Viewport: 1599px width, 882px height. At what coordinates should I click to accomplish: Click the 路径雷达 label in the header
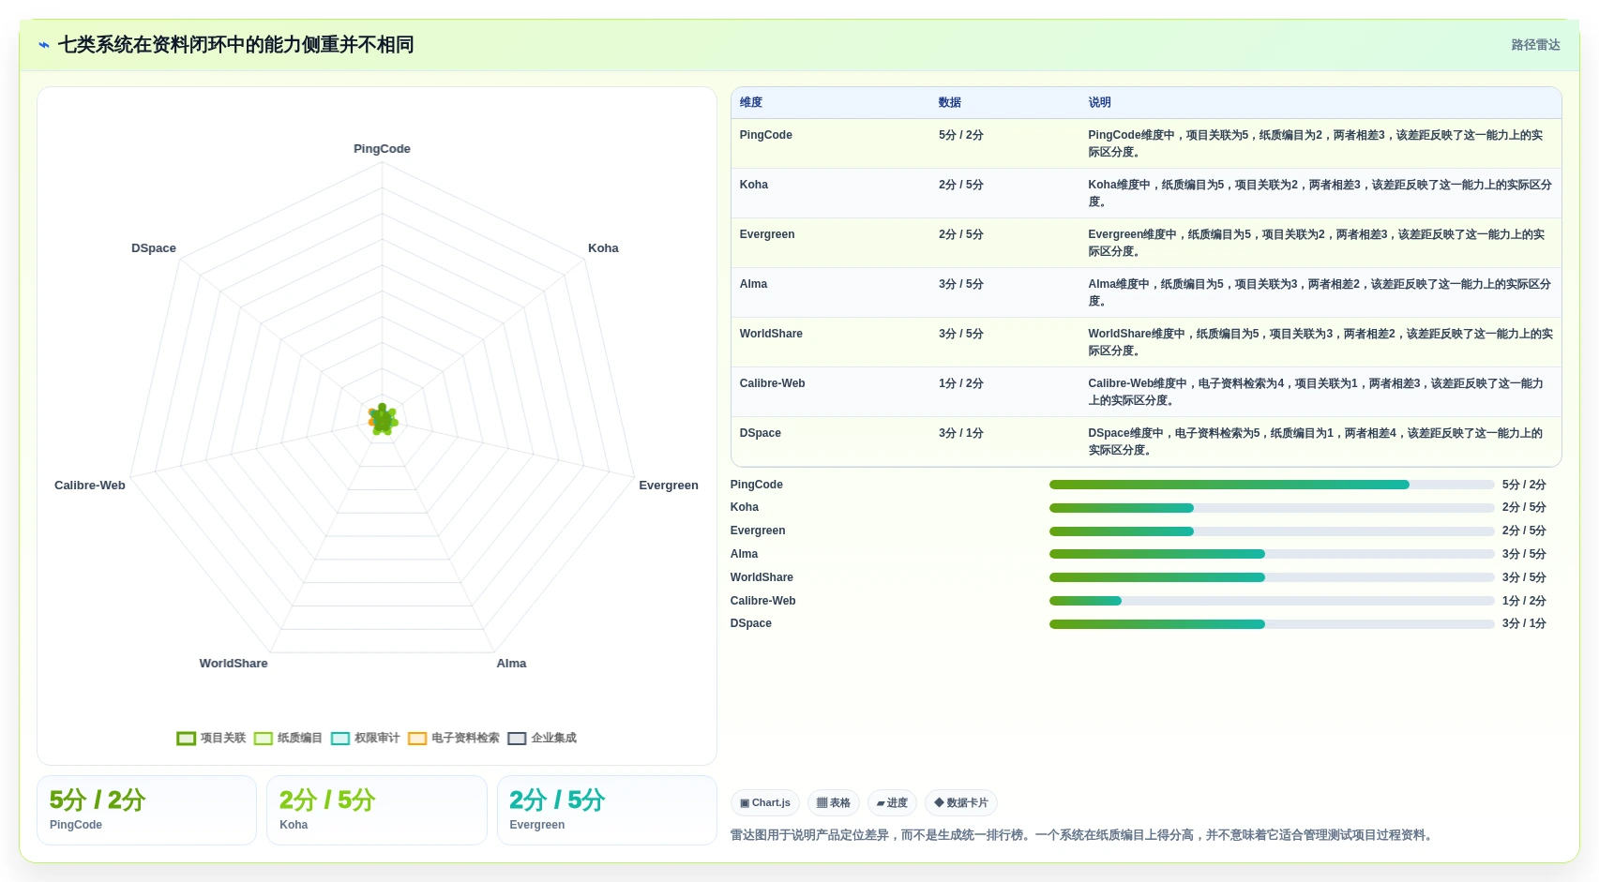tap(1535, 45)
